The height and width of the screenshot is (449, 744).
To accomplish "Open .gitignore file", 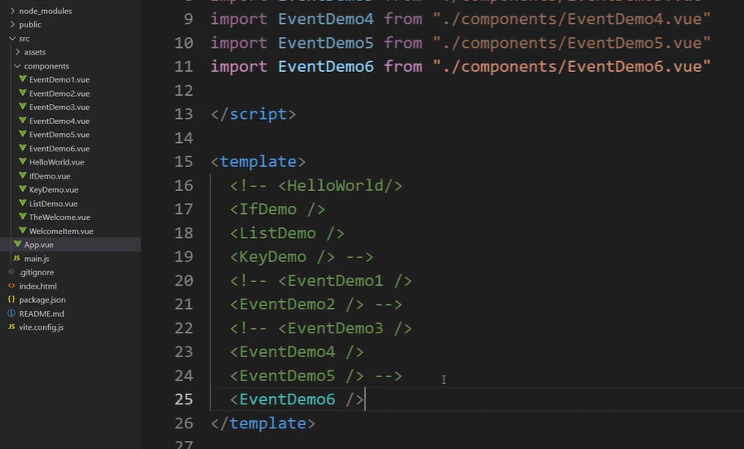I will coord(36,272).
